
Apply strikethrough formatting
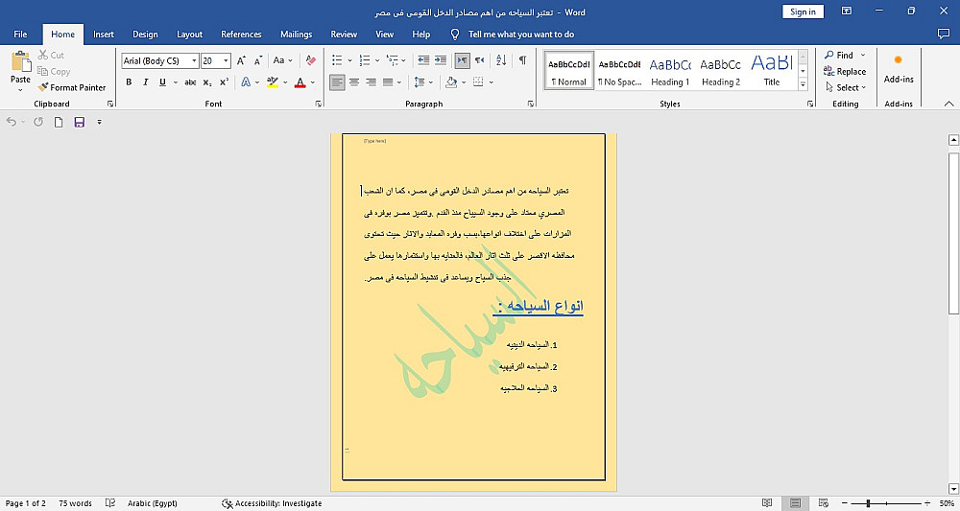(190, 81)
